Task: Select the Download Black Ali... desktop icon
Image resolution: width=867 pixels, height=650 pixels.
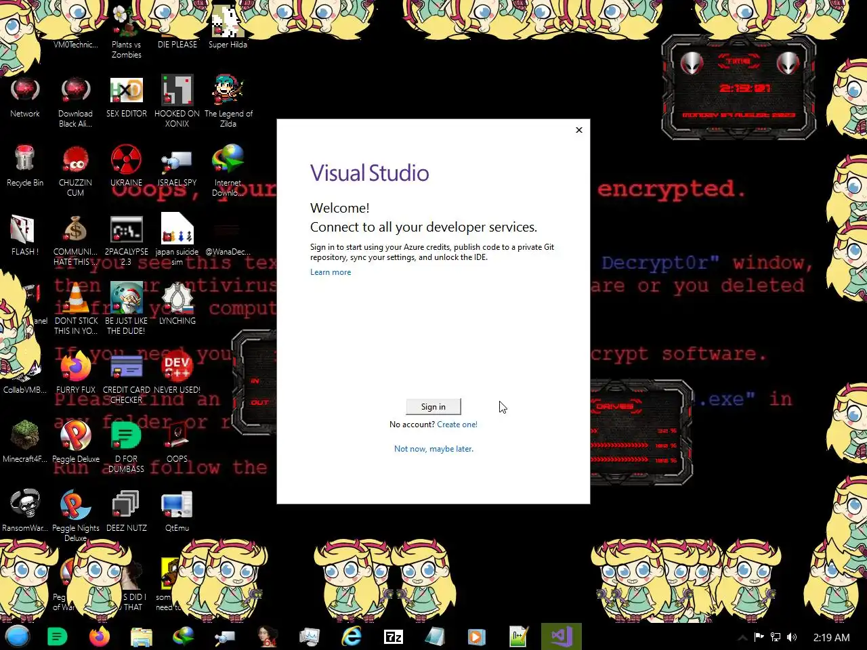Action: [75, 102]
